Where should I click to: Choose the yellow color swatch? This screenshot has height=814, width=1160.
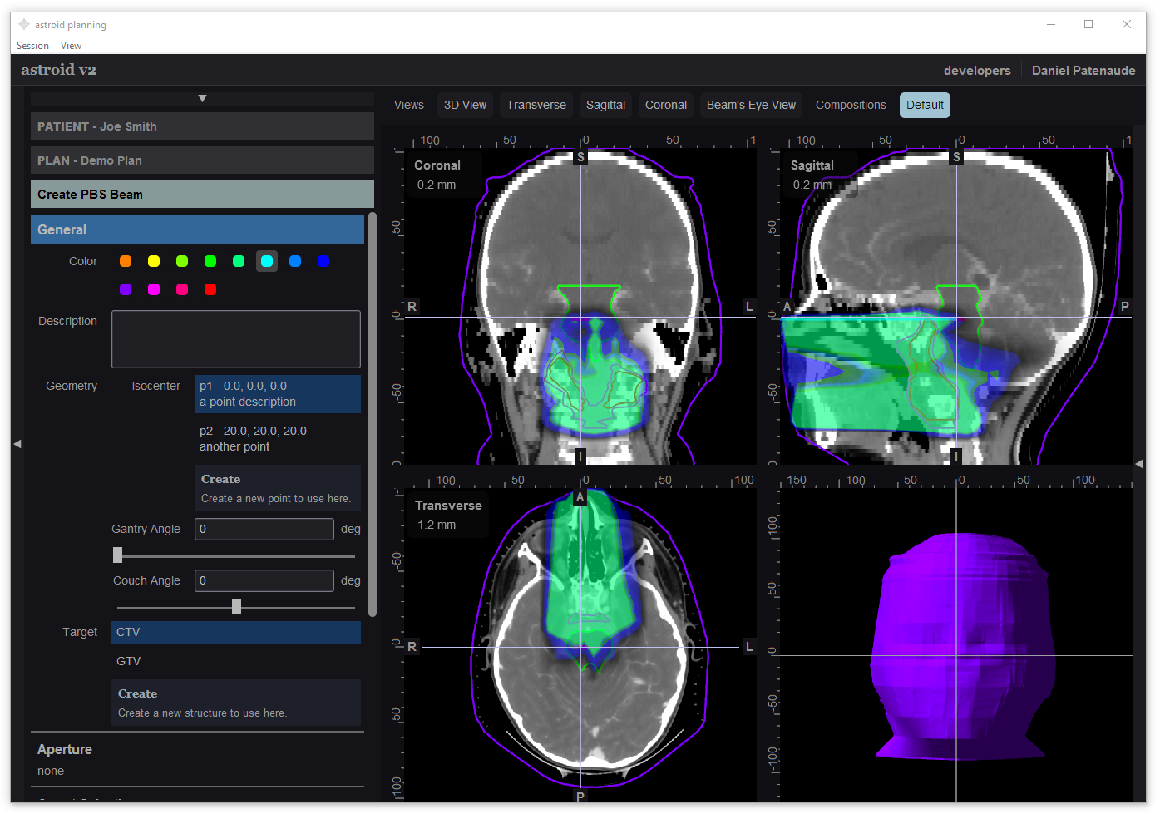[154, 261]
